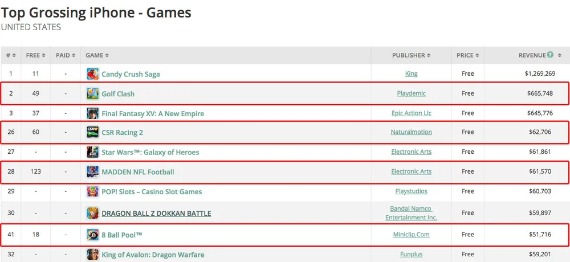Select free rank 49 in Golf Clash row
The height and width of the screenshot is (262, 570).
35,93
